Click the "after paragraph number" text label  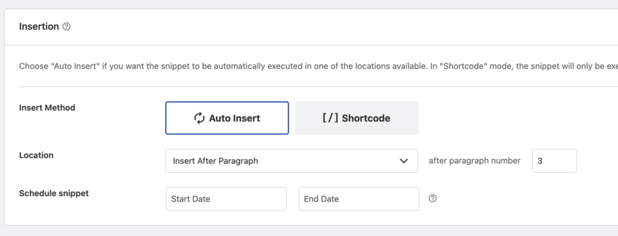[474, 161]
